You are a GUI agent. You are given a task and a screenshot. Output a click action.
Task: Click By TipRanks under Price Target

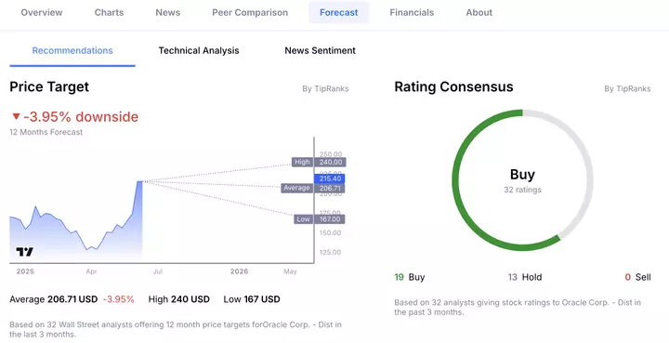325,88
